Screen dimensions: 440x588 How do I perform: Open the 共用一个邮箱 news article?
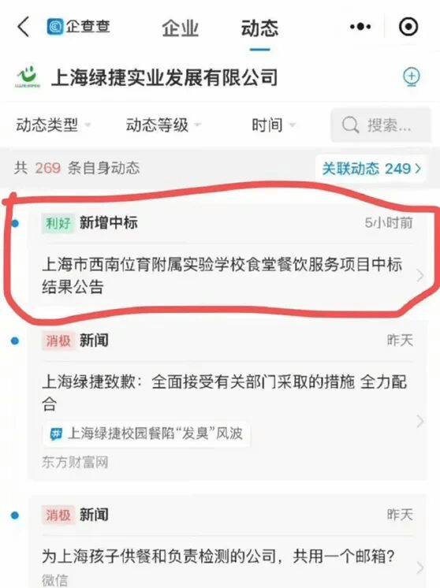coord(227,556)
